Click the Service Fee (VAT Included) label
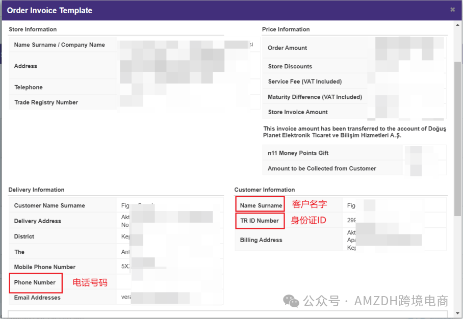Viewport: 463px width, 319px height. 304,82
